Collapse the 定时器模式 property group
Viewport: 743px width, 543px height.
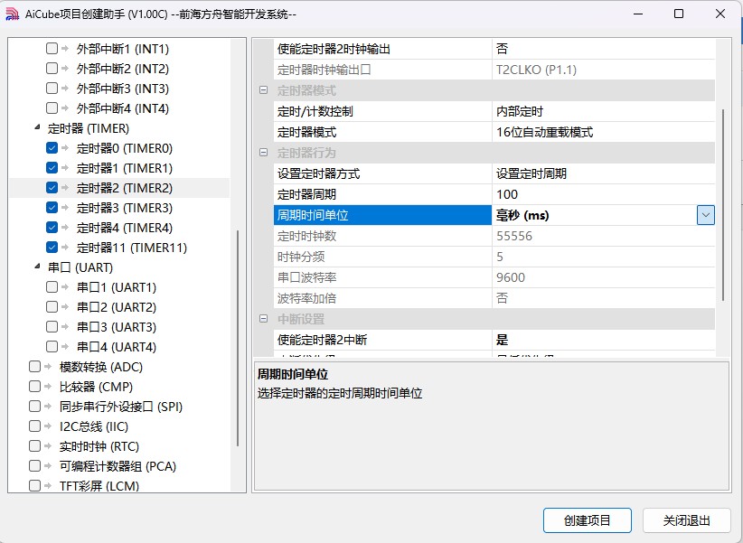pos(263,90)
